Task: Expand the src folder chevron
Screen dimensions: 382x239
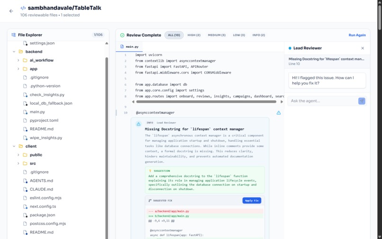Action: tap(18, 164)
